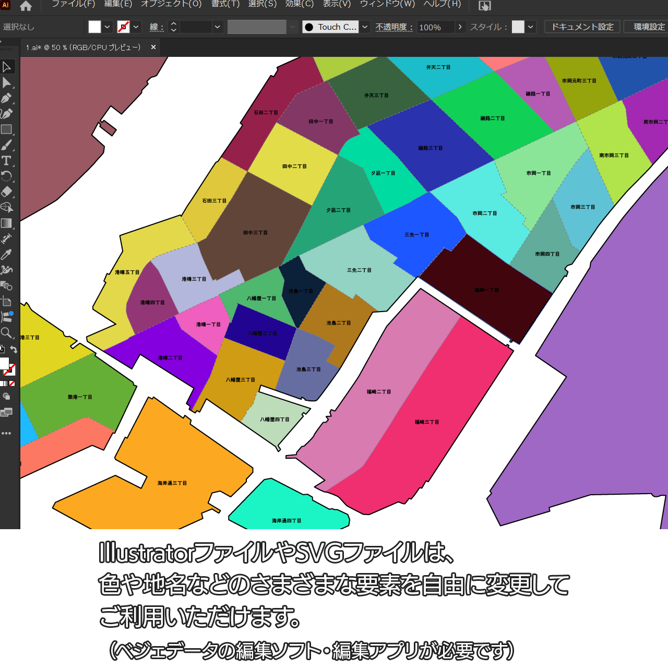668x668 pixels.
Task: Click the ドキュメント設定 button
Action: click(x=582, y=27)
